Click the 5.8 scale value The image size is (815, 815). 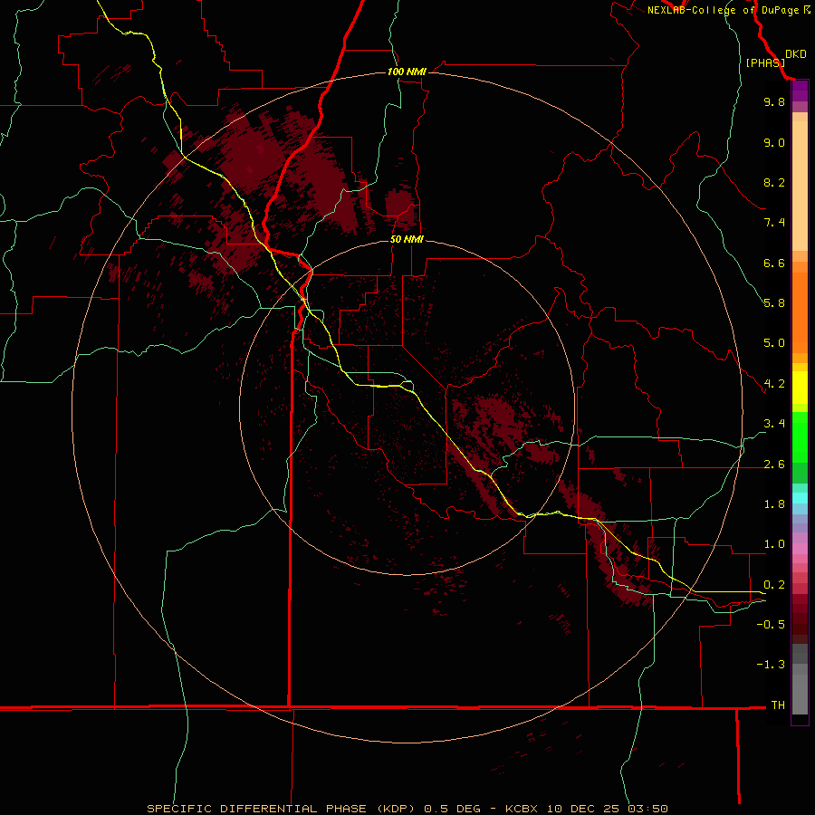pyautogui.click(x=774, y=303)
